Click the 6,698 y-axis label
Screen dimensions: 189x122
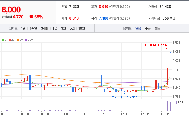coord(177,79)
